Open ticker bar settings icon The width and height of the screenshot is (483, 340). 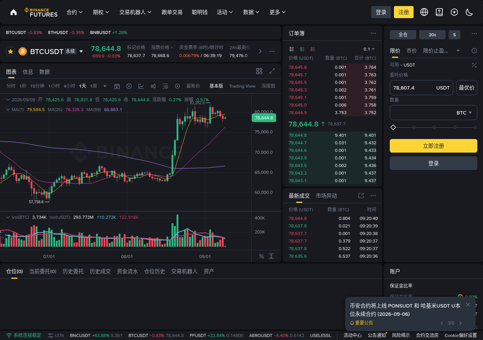pos(51,335)
